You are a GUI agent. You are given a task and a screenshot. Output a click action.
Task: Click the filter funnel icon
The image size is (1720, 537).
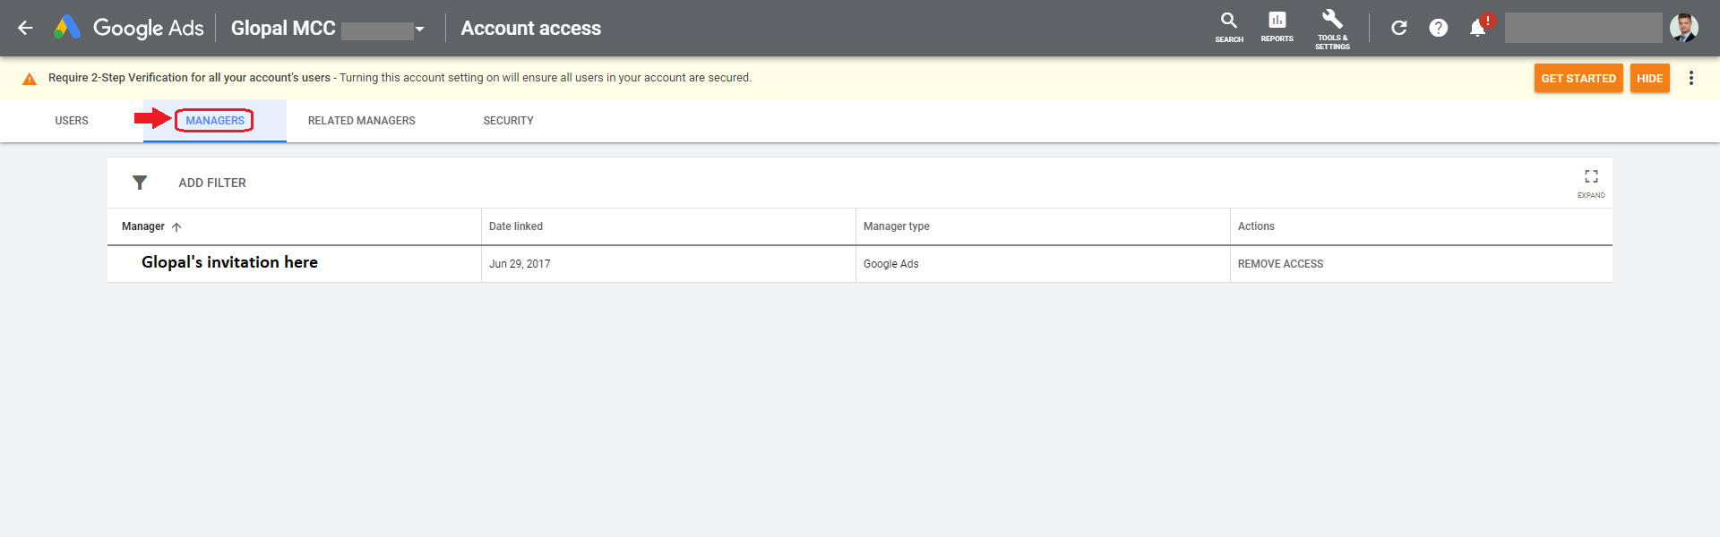[x=140, y=183]
